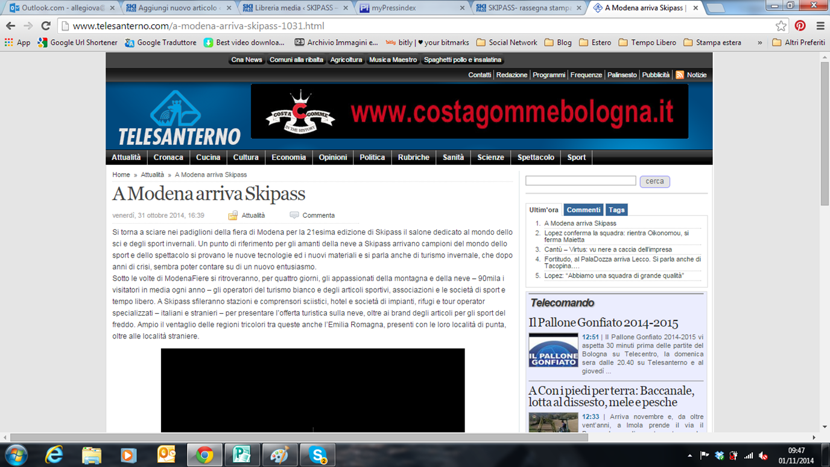Open the Palinsesto link
The height and width of the screenshot is (467, 830).
(622, 75)
